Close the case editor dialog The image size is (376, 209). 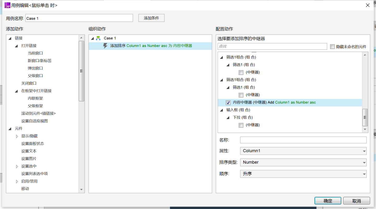pos(368,5)
